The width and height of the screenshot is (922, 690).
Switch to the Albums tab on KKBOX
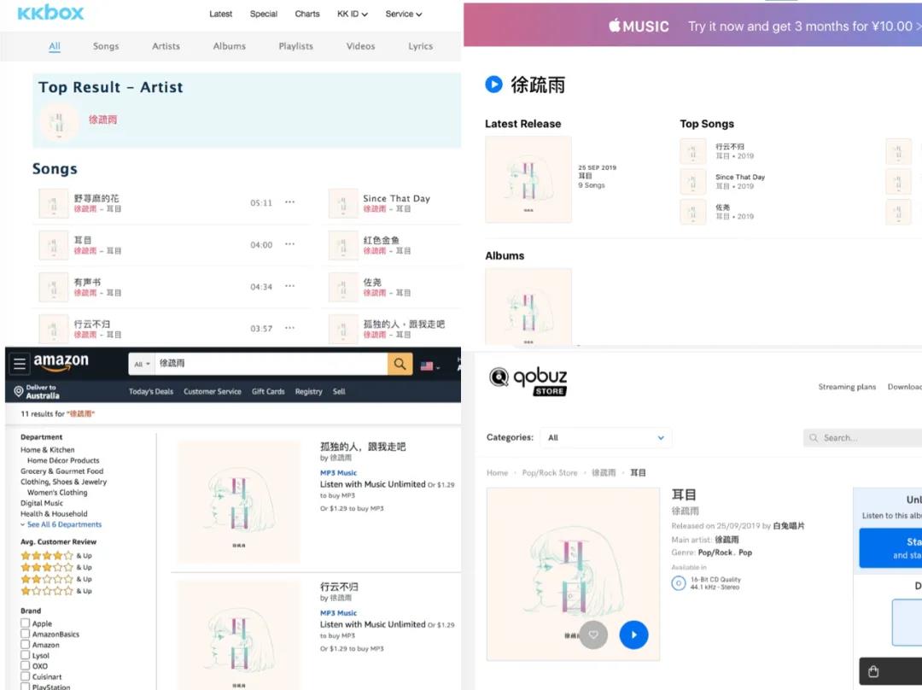229,46
